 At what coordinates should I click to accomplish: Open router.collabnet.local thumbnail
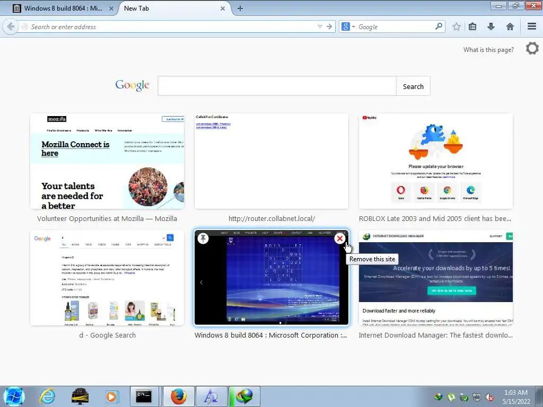pos(271,161)
